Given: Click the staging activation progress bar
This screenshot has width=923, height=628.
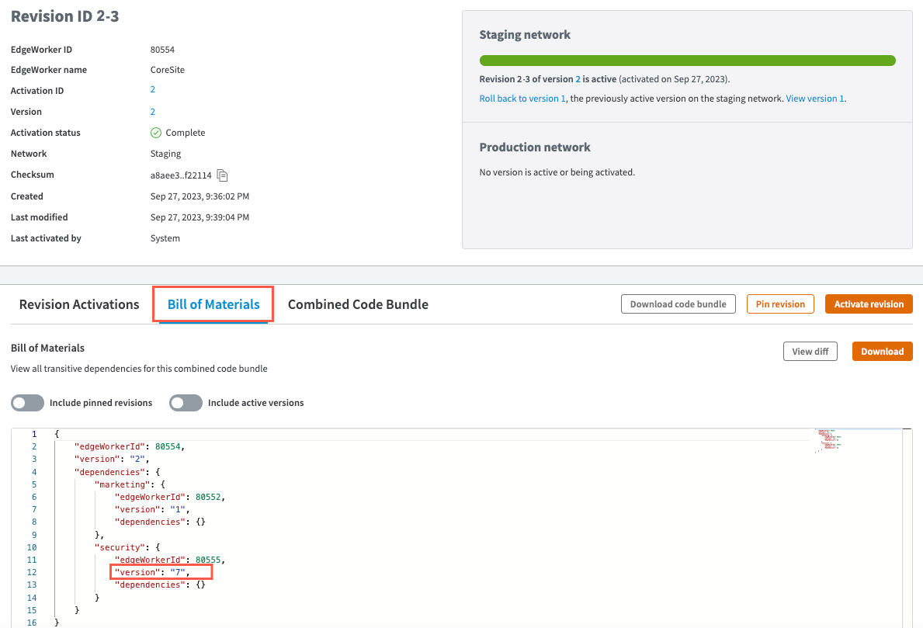Looking at the screenshot, I should point(687,61).
